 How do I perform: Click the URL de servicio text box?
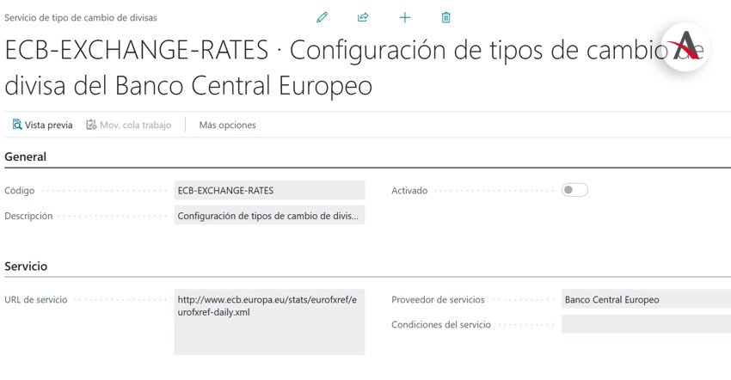pyautogui.click(x=269, y=322)
